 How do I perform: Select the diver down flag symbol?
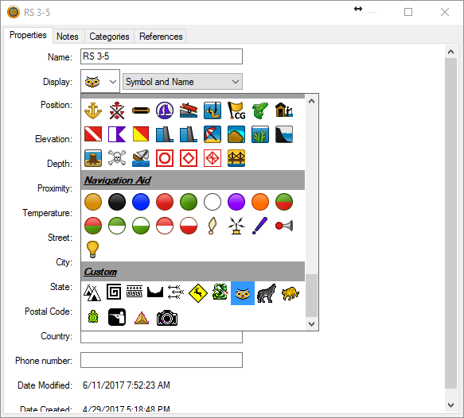tap(93, 134)
